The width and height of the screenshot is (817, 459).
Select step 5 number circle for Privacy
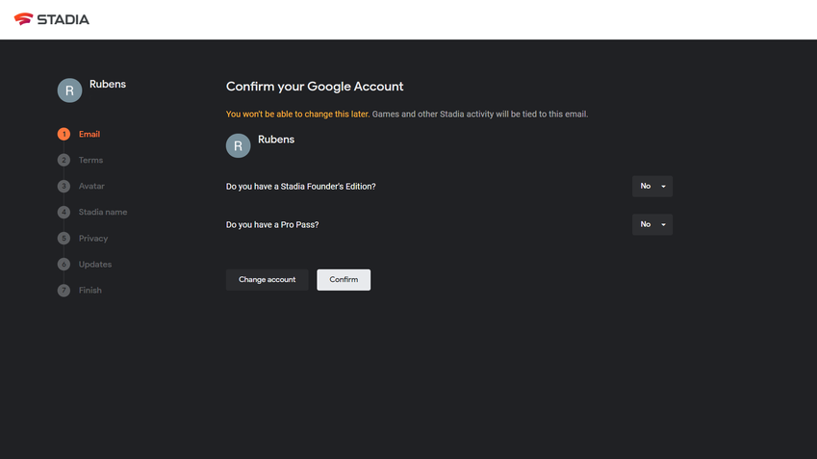click(64, 238)
